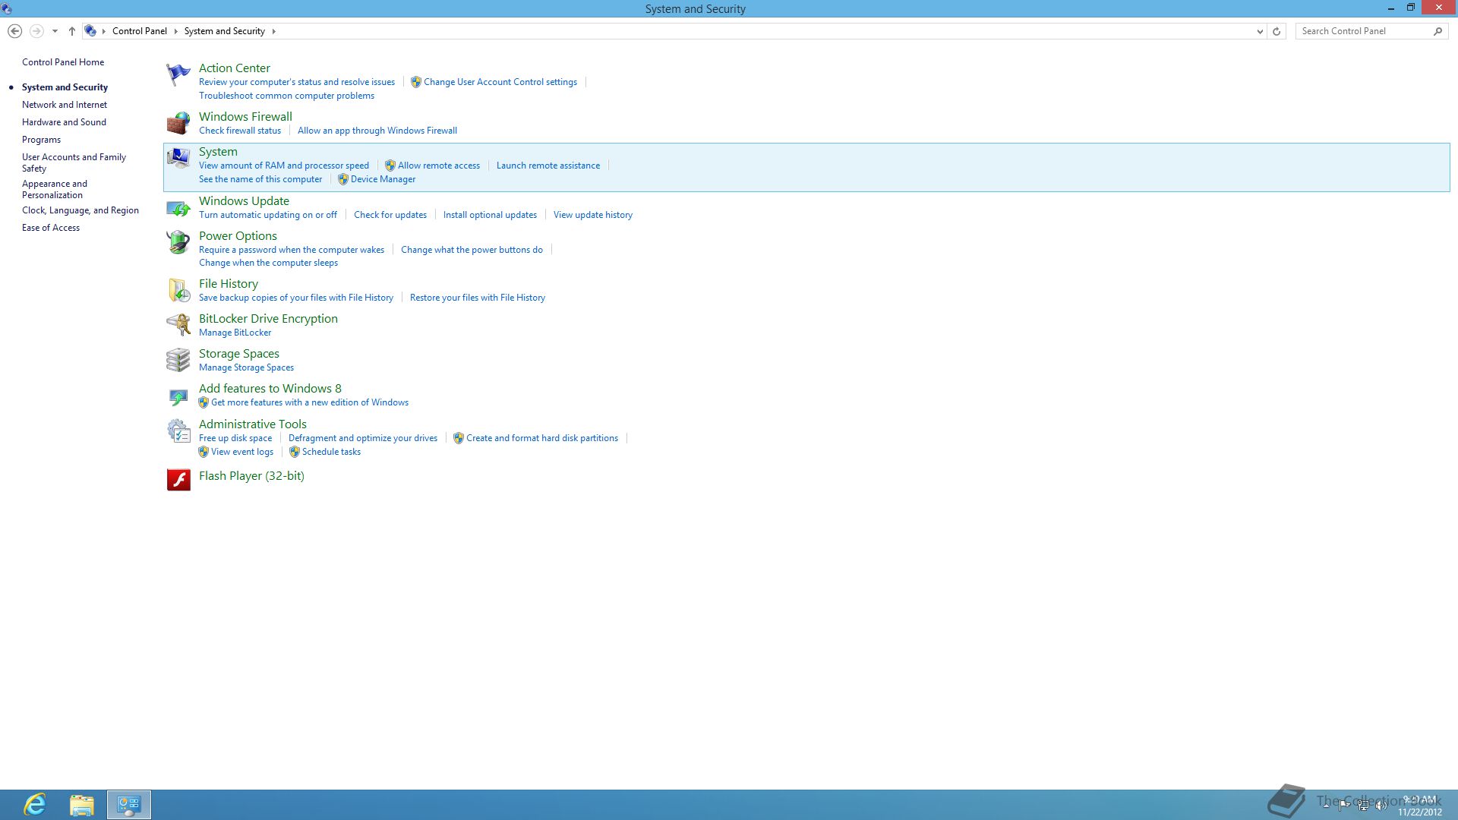The width and height of the screenshot is (1458, 820).
Task: Click Action Center flag in system tray
Action: point(1344,806)
